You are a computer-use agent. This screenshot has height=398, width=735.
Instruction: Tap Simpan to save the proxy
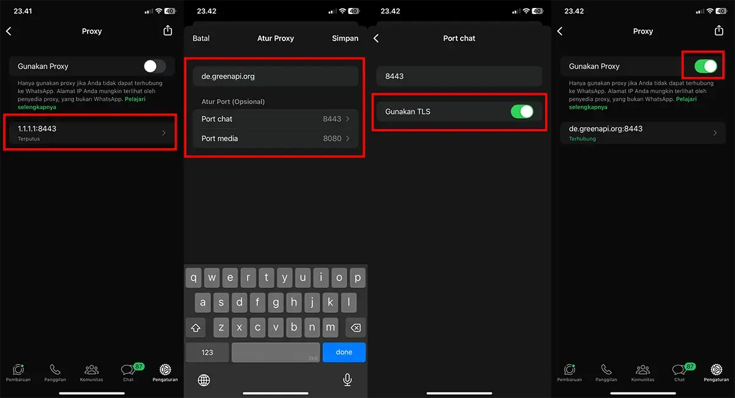345,38
